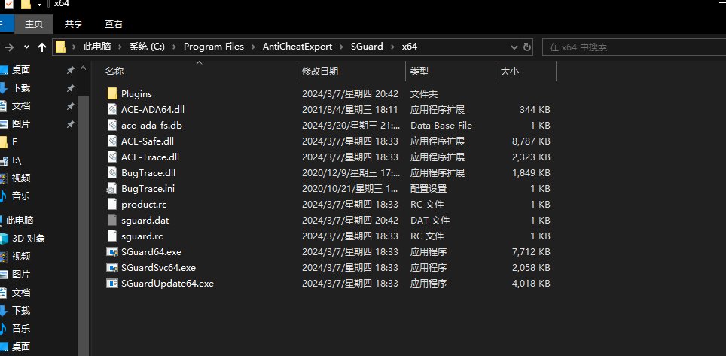Expand chevron after SGuard in path
Screen dimensions: 726x356
[x=392, y=47]
